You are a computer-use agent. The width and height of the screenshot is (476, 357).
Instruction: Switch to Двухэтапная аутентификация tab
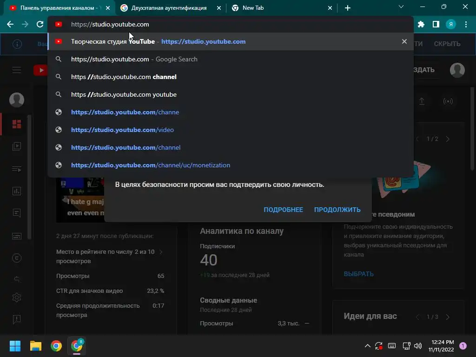[169, 8]
